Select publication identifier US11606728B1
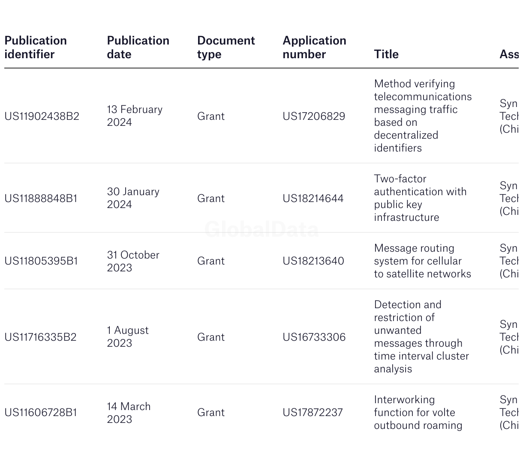 [x=41, y=412]
